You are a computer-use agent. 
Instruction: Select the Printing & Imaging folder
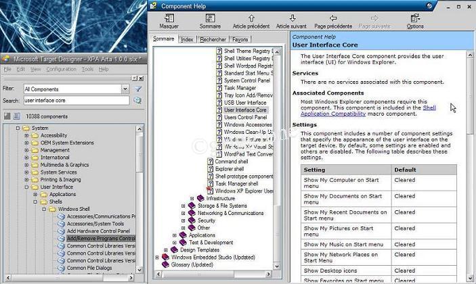pos(61,180)
